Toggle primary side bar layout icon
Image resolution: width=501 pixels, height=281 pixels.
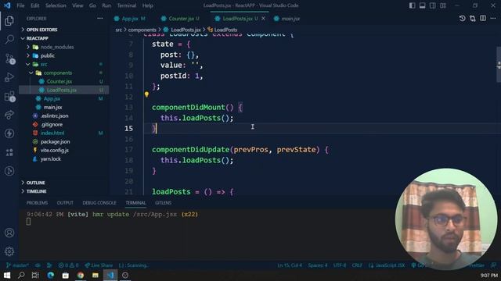click(413, 5)
